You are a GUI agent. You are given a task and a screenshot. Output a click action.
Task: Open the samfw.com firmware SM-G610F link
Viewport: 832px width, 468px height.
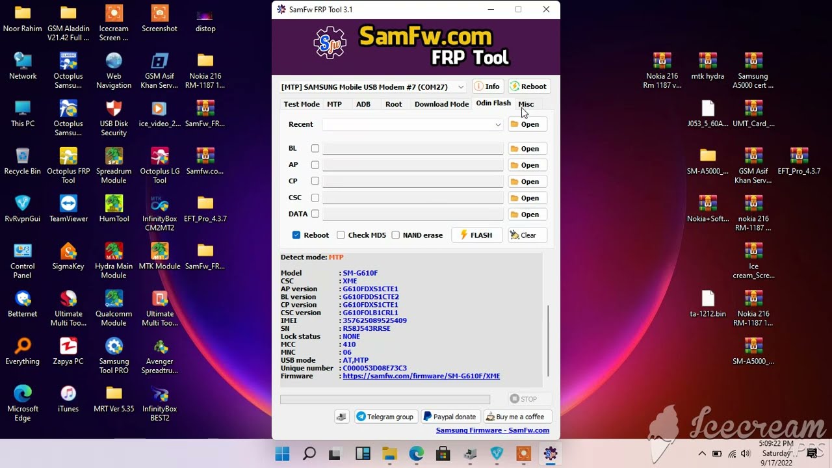click(421, 376)
